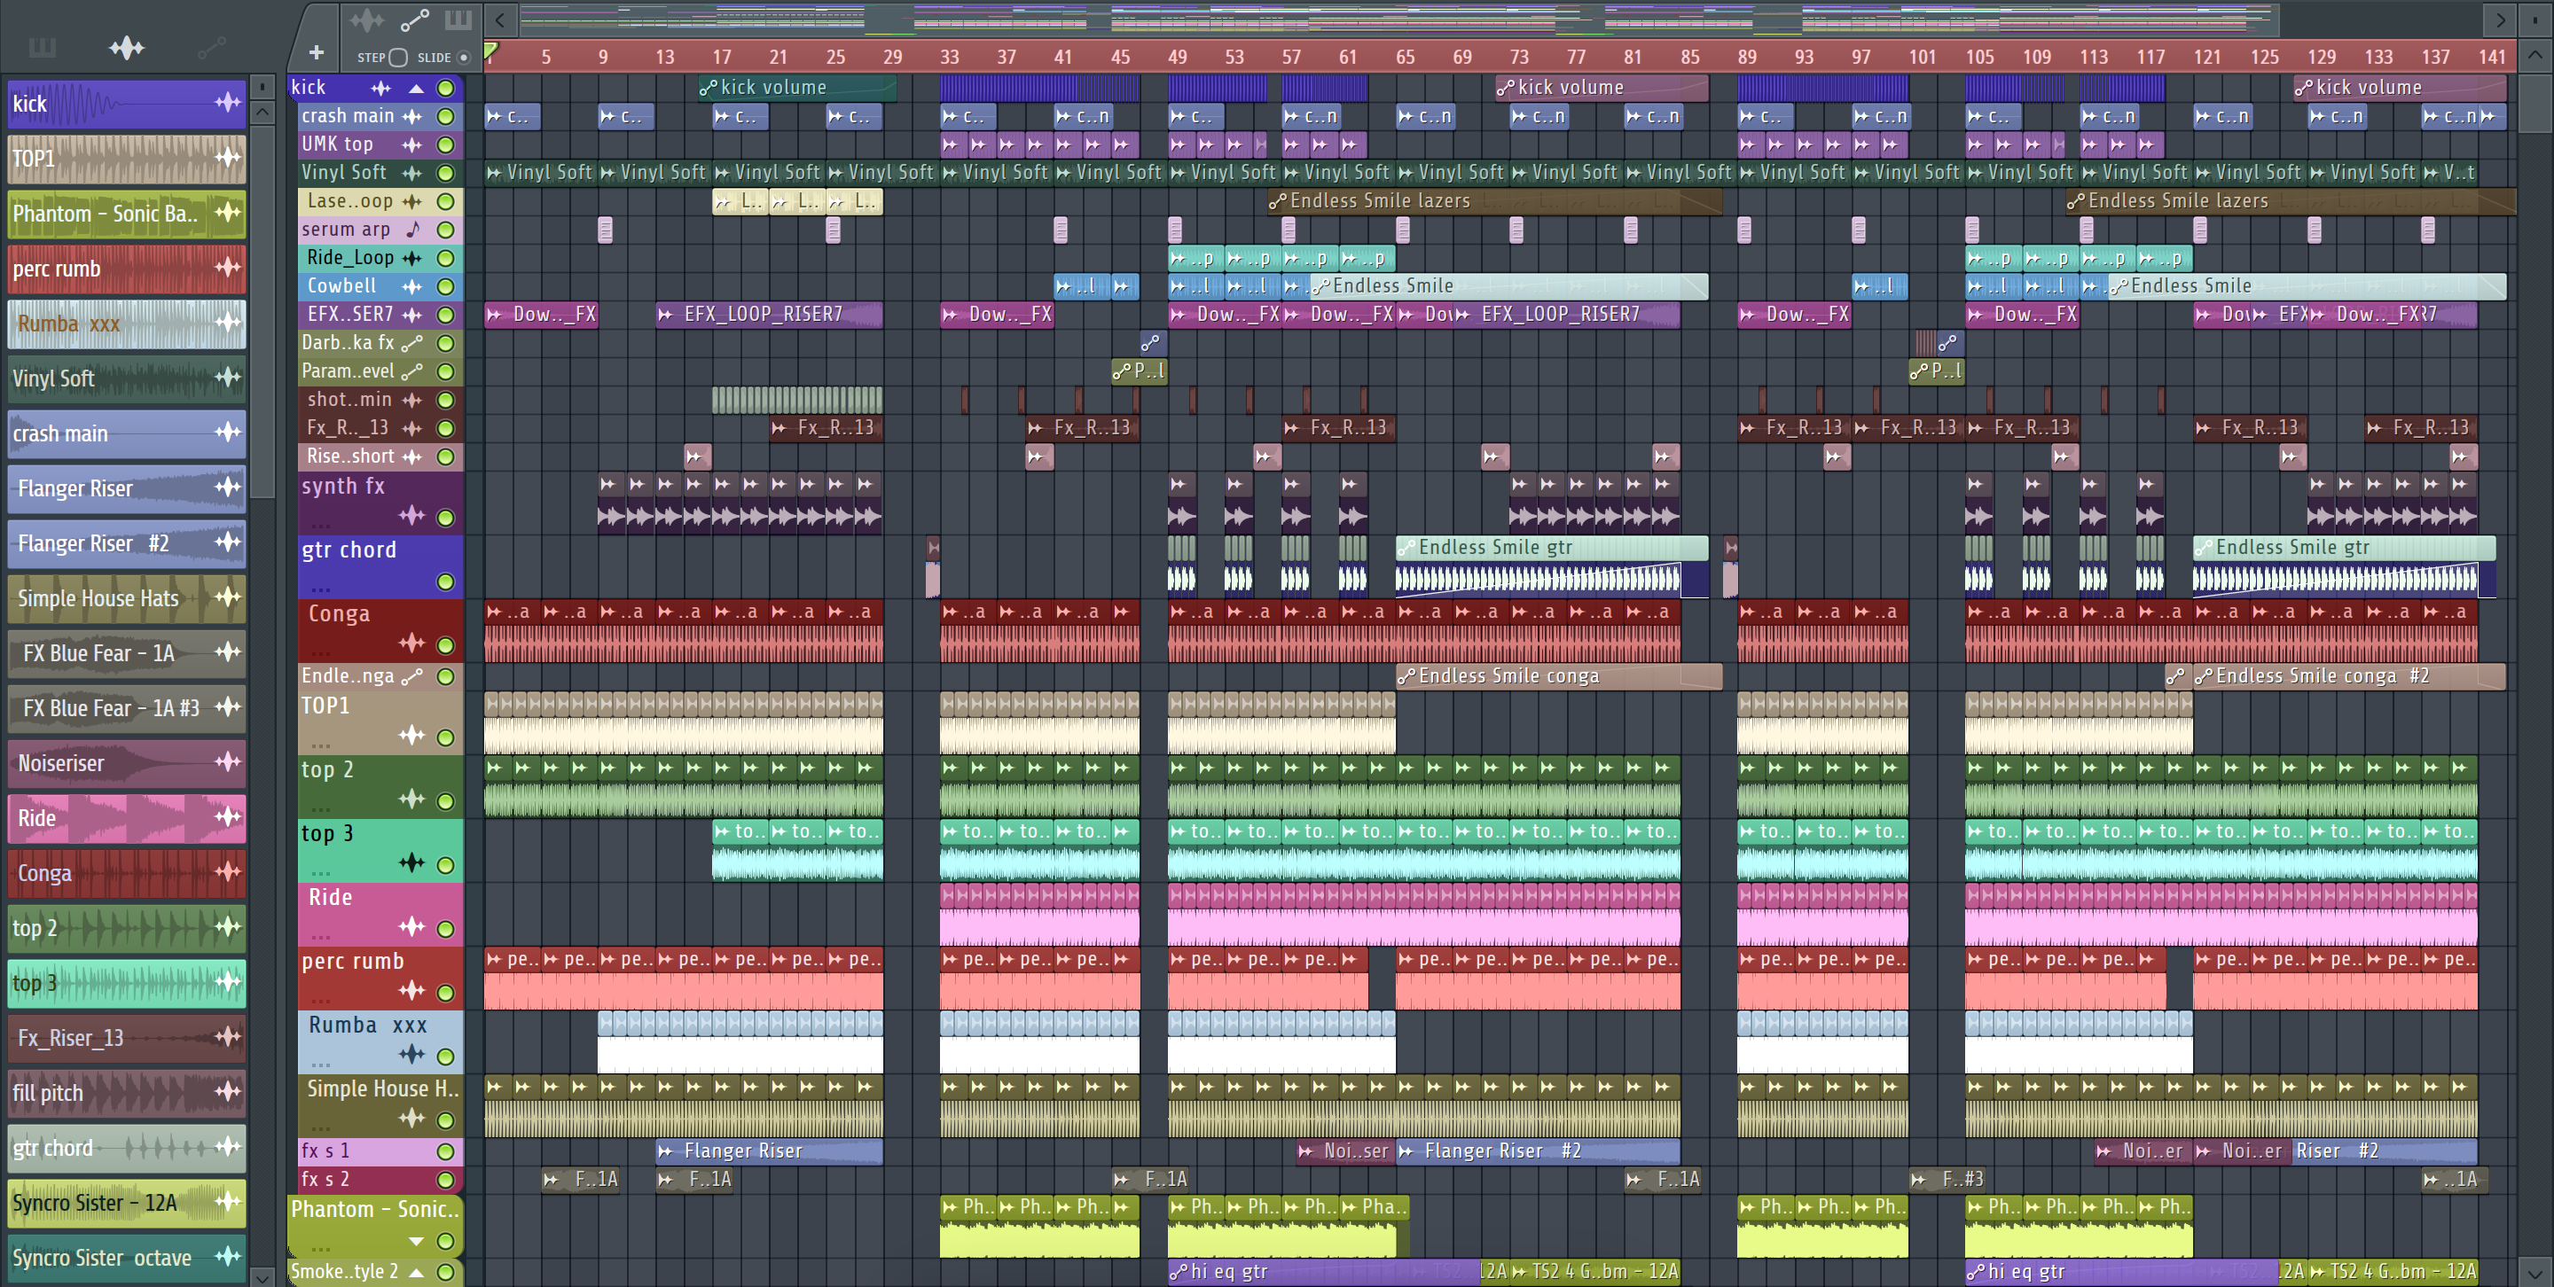Select the pattern clips piano filter in picker
The width and height of the screenshot is (2554, 1287).
pos(42,47)
